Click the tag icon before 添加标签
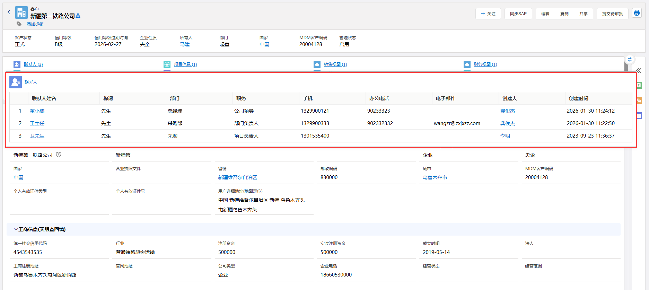Viewport: 649px width, 290px height. coord(19,24)
